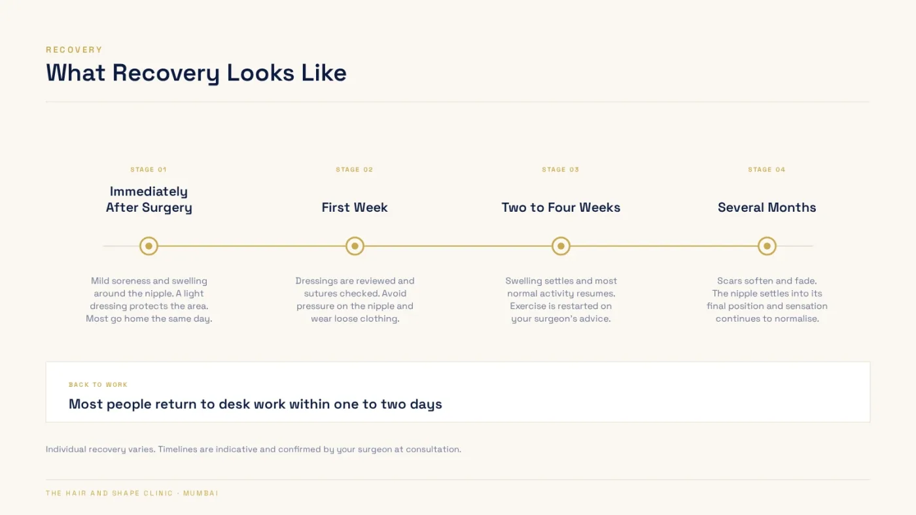Click 'The Hair and Shape Clinic · Mumbai' footer

click(x=132, y=493)
